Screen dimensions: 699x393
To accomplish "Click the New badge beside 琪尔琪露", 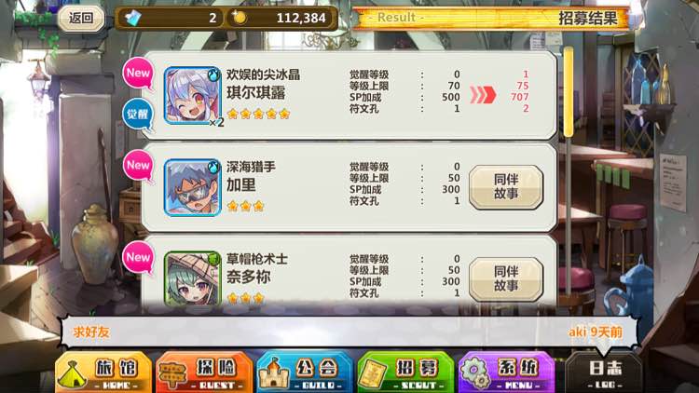I will coord(138,74).
